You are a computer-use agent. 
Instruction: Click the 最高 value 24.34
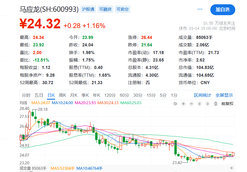coord(38,37)
